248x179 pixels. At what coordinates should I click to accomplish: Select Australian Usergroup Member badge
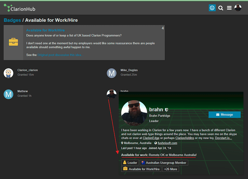click(x=164, y=163)
